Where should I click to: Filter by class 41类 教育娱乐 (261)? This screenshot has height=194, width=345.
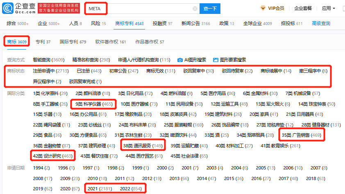tap(280, 146)
